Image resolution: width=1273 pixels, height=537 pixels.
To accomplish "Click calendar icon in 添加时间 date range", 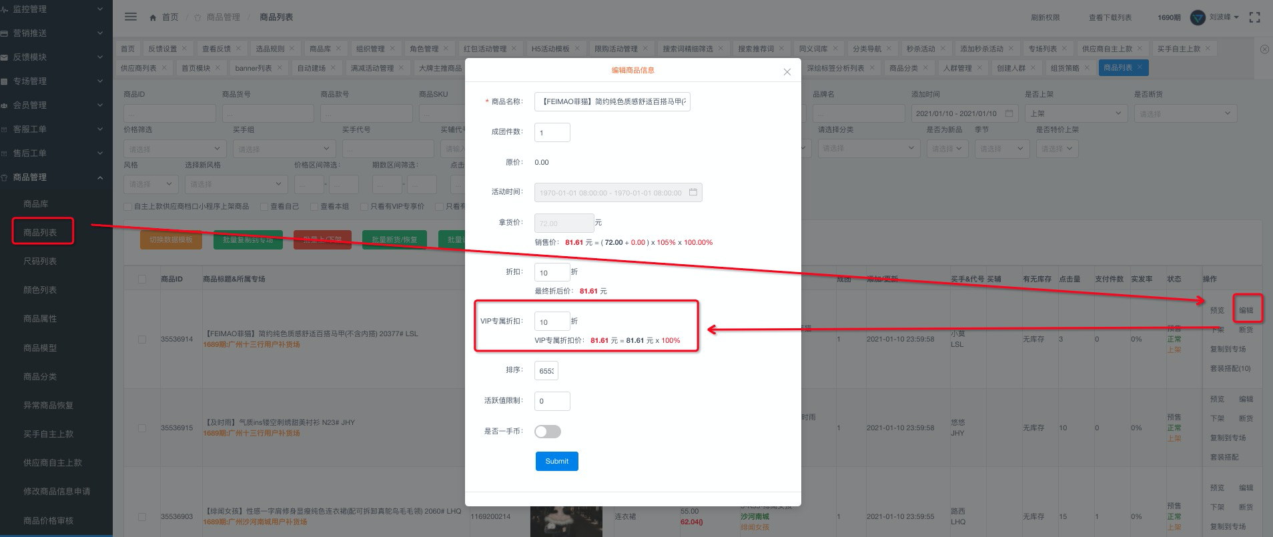I will point(1009,113).
